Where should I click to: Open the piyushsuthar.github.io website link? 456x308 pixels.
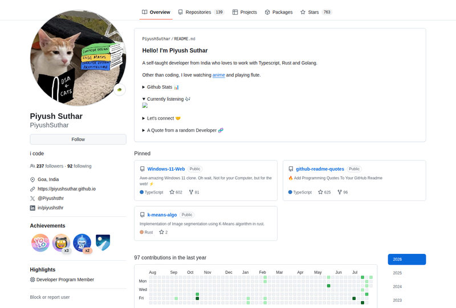click(x=67, y=189)
